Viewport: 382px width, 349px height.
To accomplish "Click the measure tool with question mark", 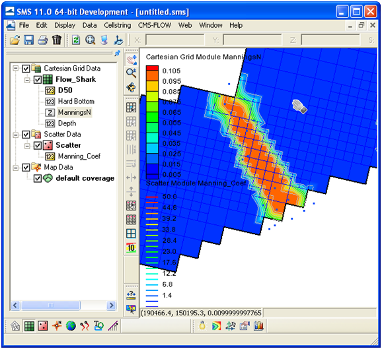I will point(132,296).
